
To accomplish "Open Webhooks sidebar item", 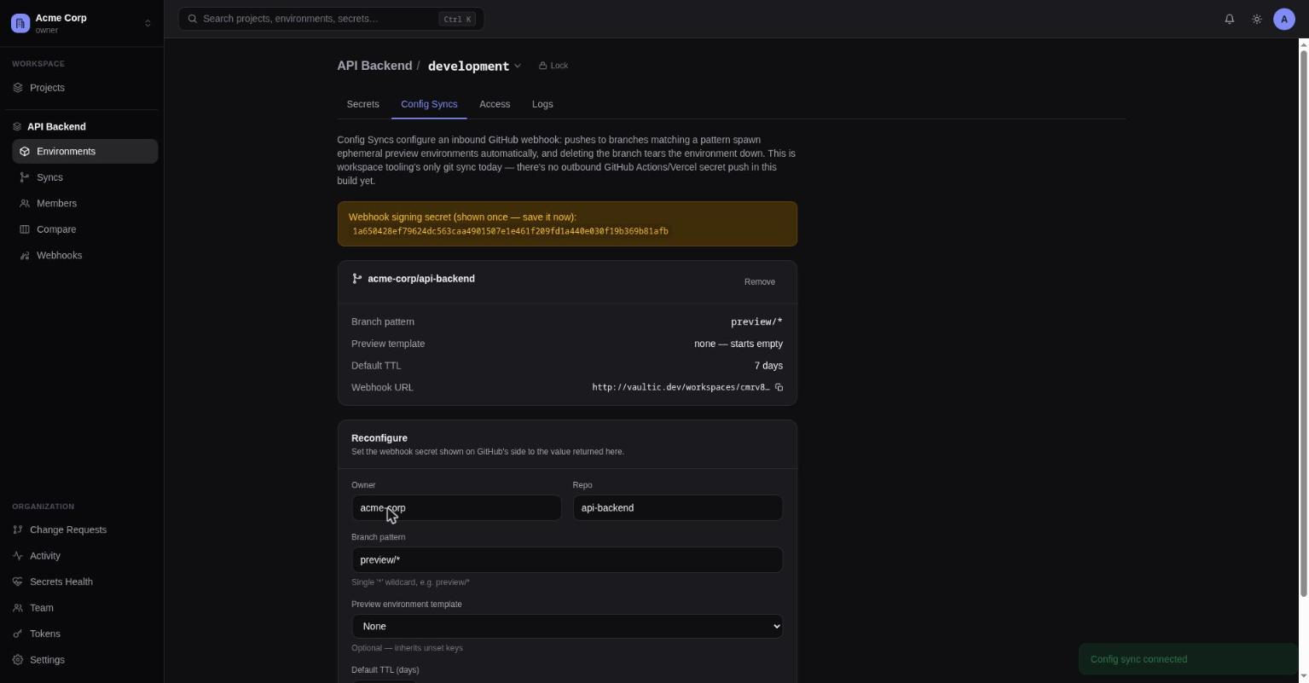I will tap(85, 255).
